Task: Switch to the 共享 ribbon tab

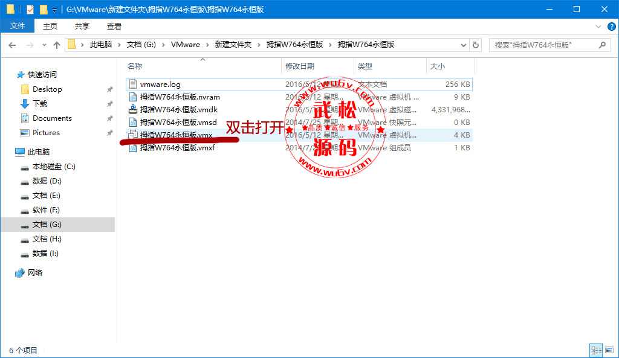Action: coord(82,27)
